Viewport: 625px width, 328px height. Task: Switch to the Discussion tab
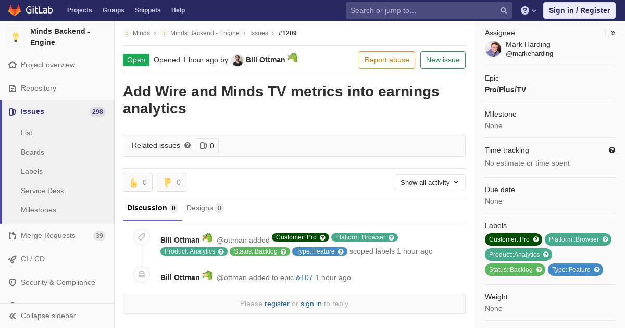coord(153,208)
